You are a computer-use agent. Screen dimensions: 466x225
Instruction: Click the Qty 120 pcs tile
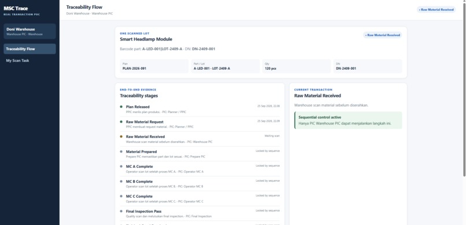[x=296, y=66]
